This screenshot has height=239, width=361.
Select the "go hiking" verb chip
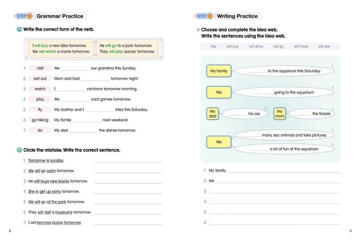coord(40,120)
